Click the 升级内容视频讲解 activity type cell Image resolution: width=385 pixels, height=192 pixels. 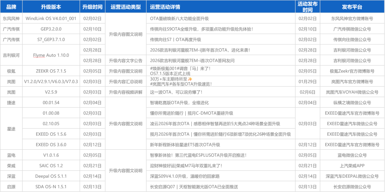126,92
